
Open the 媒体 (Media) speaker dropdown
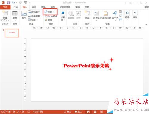pyautogui.click(x=135, y=15)
